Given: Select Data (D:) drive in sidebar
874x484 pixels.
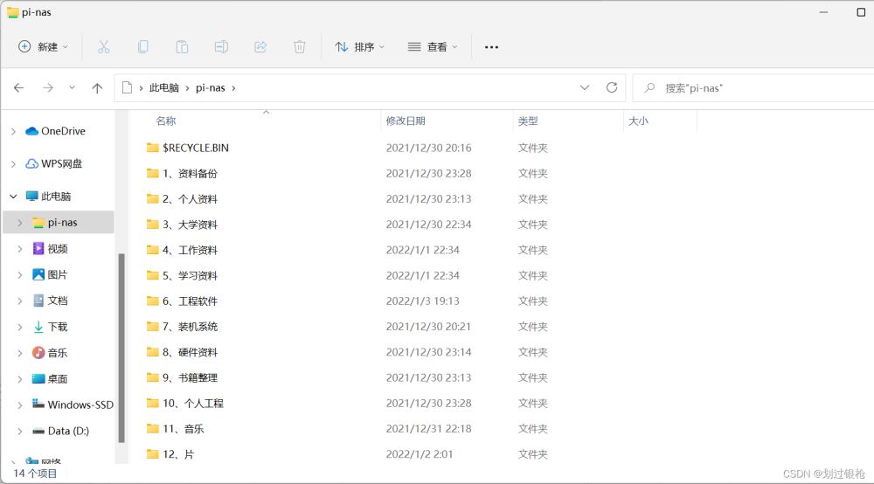Looking at the screenshot, I should (x=68, y=431).
